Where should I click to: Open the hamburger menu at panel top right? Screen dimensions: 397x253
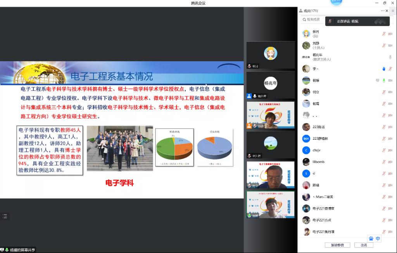tap(393, 11)
